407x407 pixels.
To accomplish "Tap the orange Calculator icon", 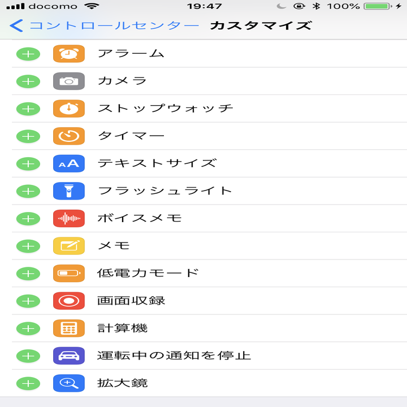I will coord(69,328).
